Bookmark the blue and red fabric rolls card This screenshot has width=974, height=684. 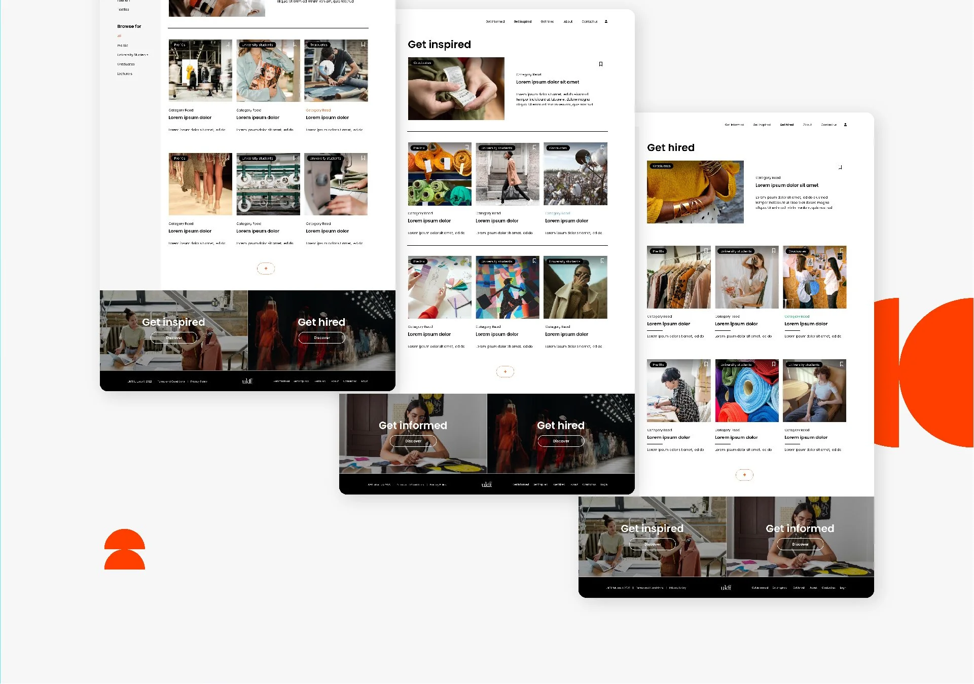774,364
